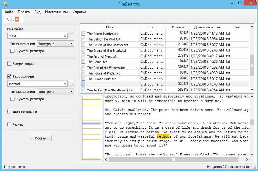Viewport: 258px width, 171px height.
Task: Click the file icon of the highlighted 522 КБ row
Action: [84, 84]
